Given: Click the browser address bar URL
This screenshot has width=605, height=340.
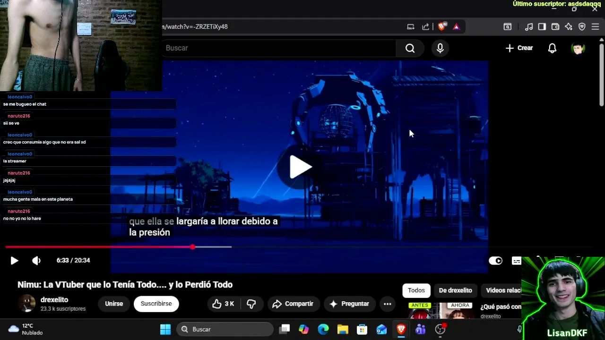Looking at the screenshot, I should (x=195, y=27).
